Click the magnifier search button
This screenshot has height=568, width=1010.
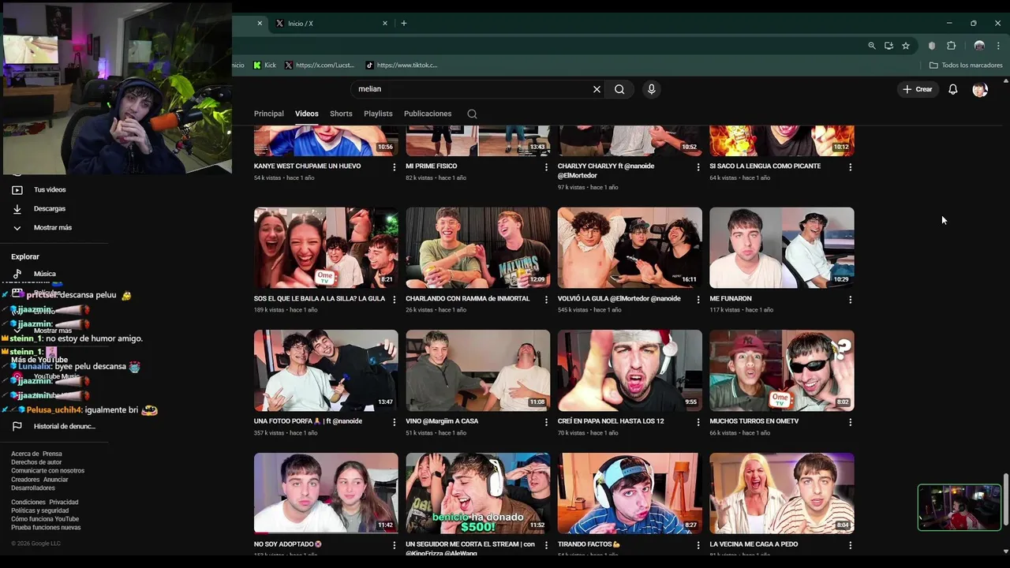click(619, 89)
